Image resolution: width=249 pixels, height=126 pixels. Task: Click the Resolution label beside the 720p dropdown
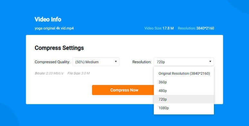click(x=142, y=62)
